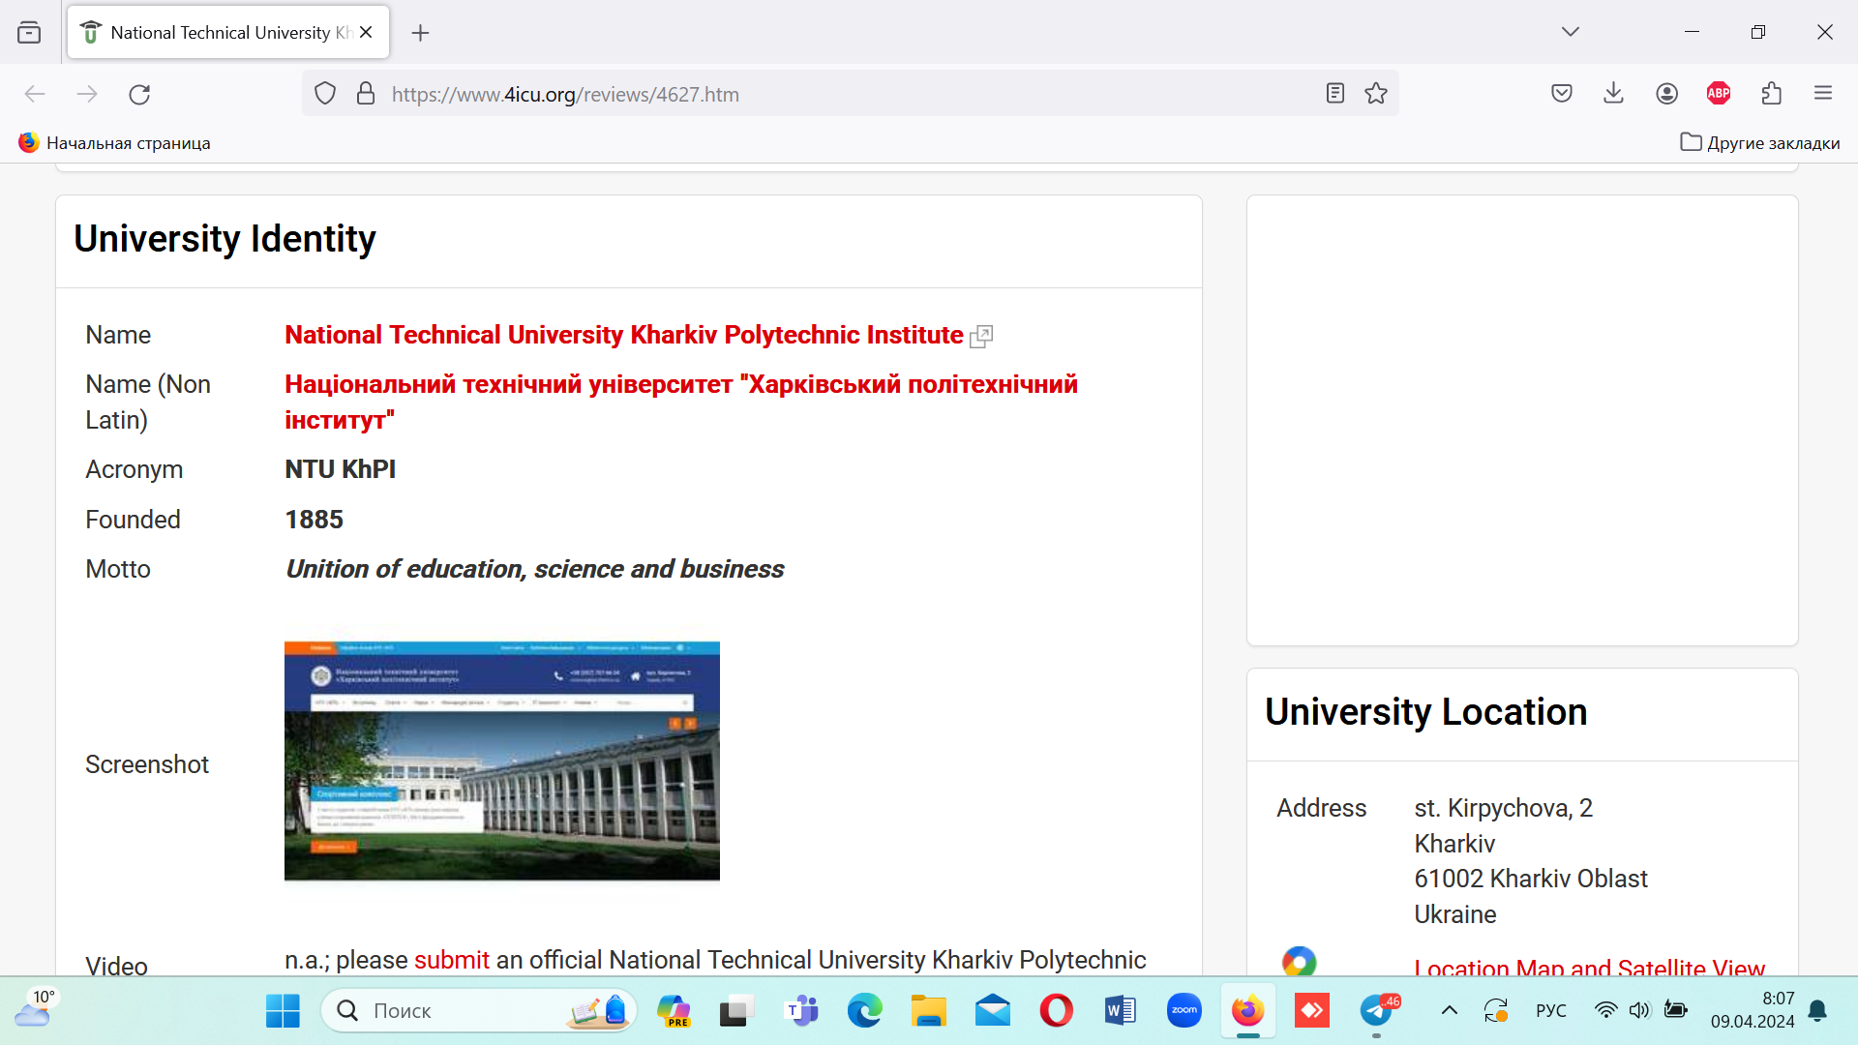1858x1045 pixels.
Task: Follow the submit video link
Action: point(452,960)
